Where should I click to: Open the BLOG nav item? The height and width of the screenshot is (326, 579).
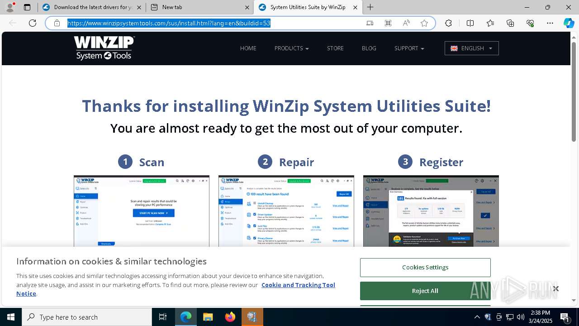point(369,48)
